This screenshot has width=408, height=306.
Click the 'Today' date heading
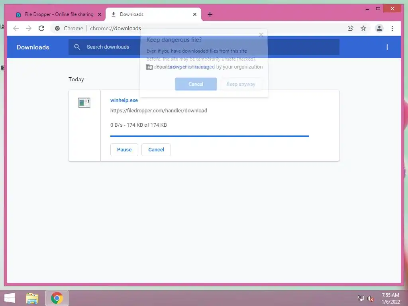[x=76, y=79]
